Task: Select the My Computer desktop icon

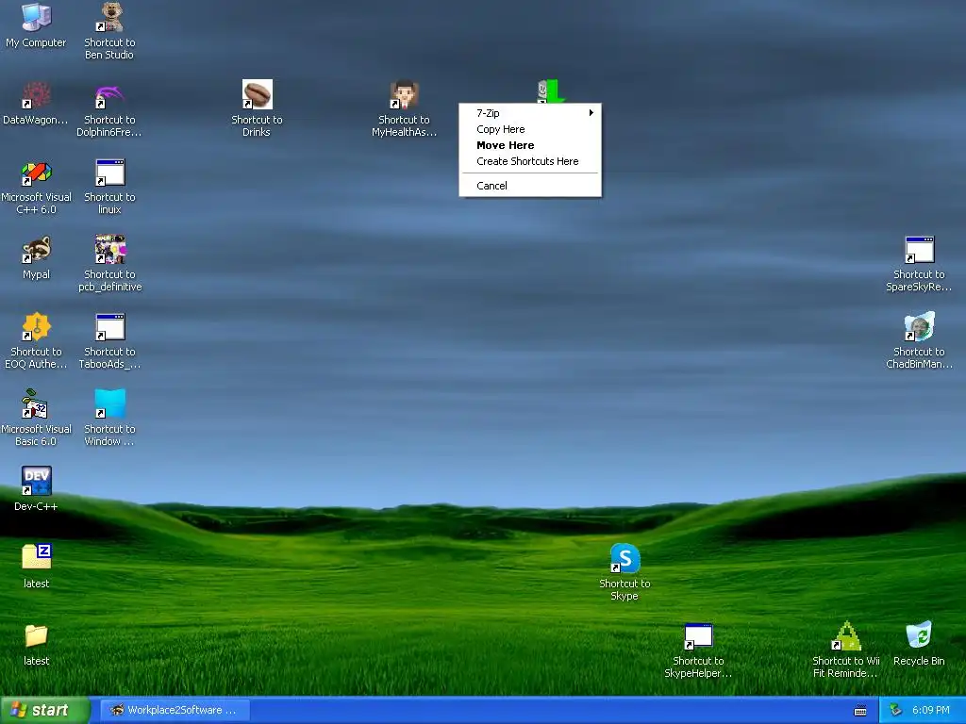Action: coord(36,17)
